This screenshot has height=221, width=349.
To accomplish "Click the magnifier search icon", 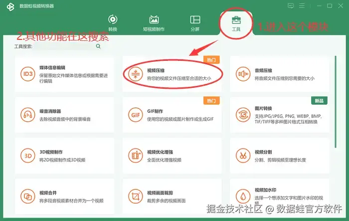I will tap(98, 46).
